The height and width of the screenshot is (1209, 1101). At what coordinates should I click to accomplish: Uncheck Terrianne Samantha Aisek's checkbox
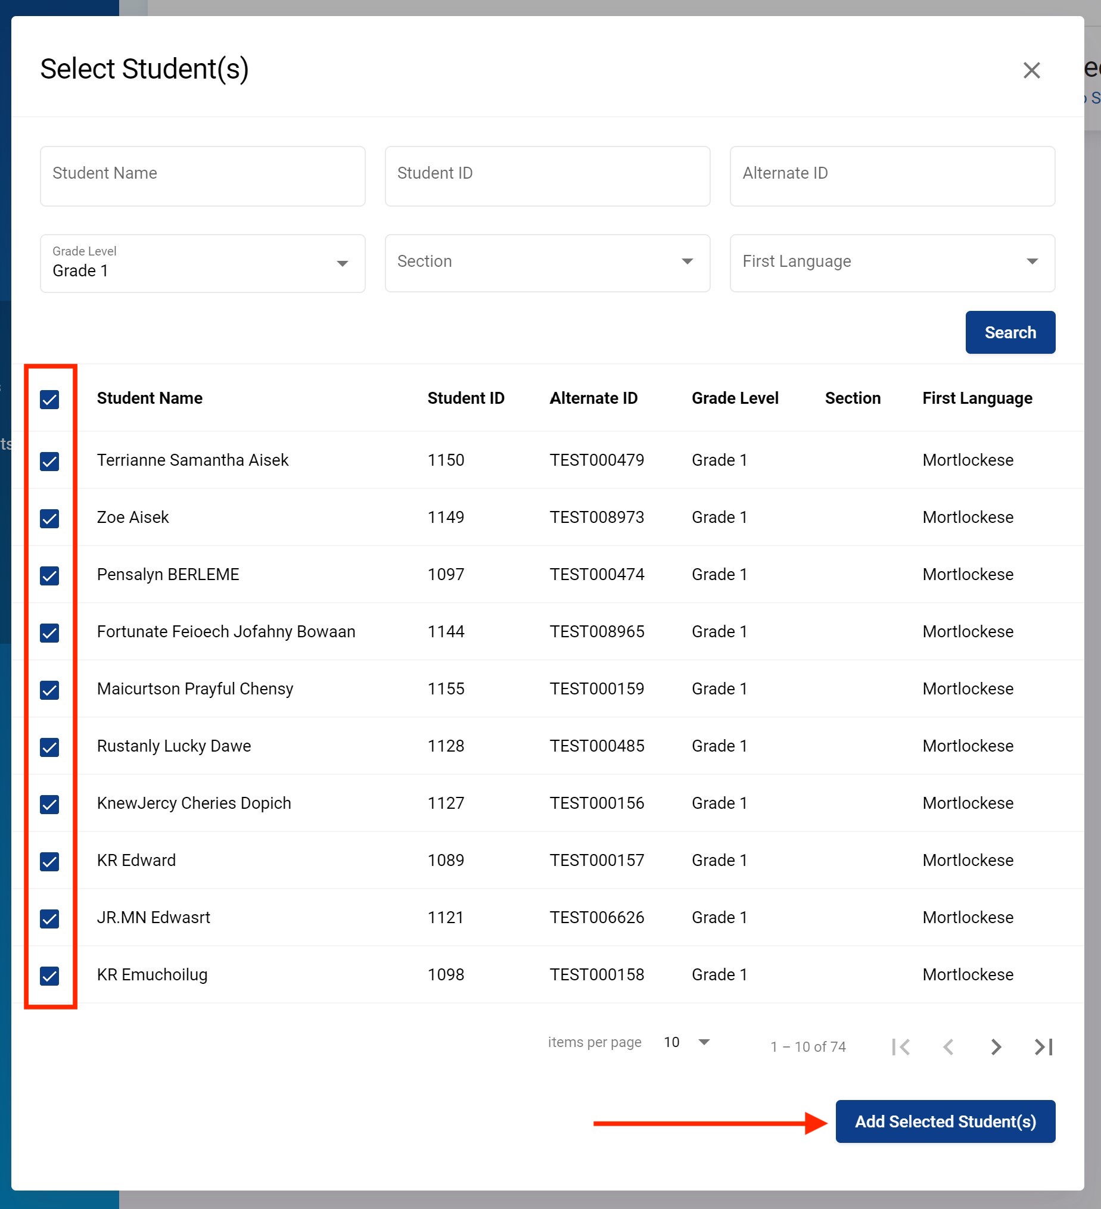[49, 461]
